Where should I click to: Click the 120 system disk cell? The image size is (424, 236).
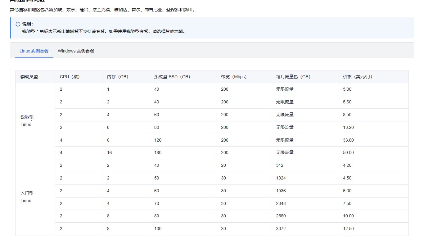point(183,140)
